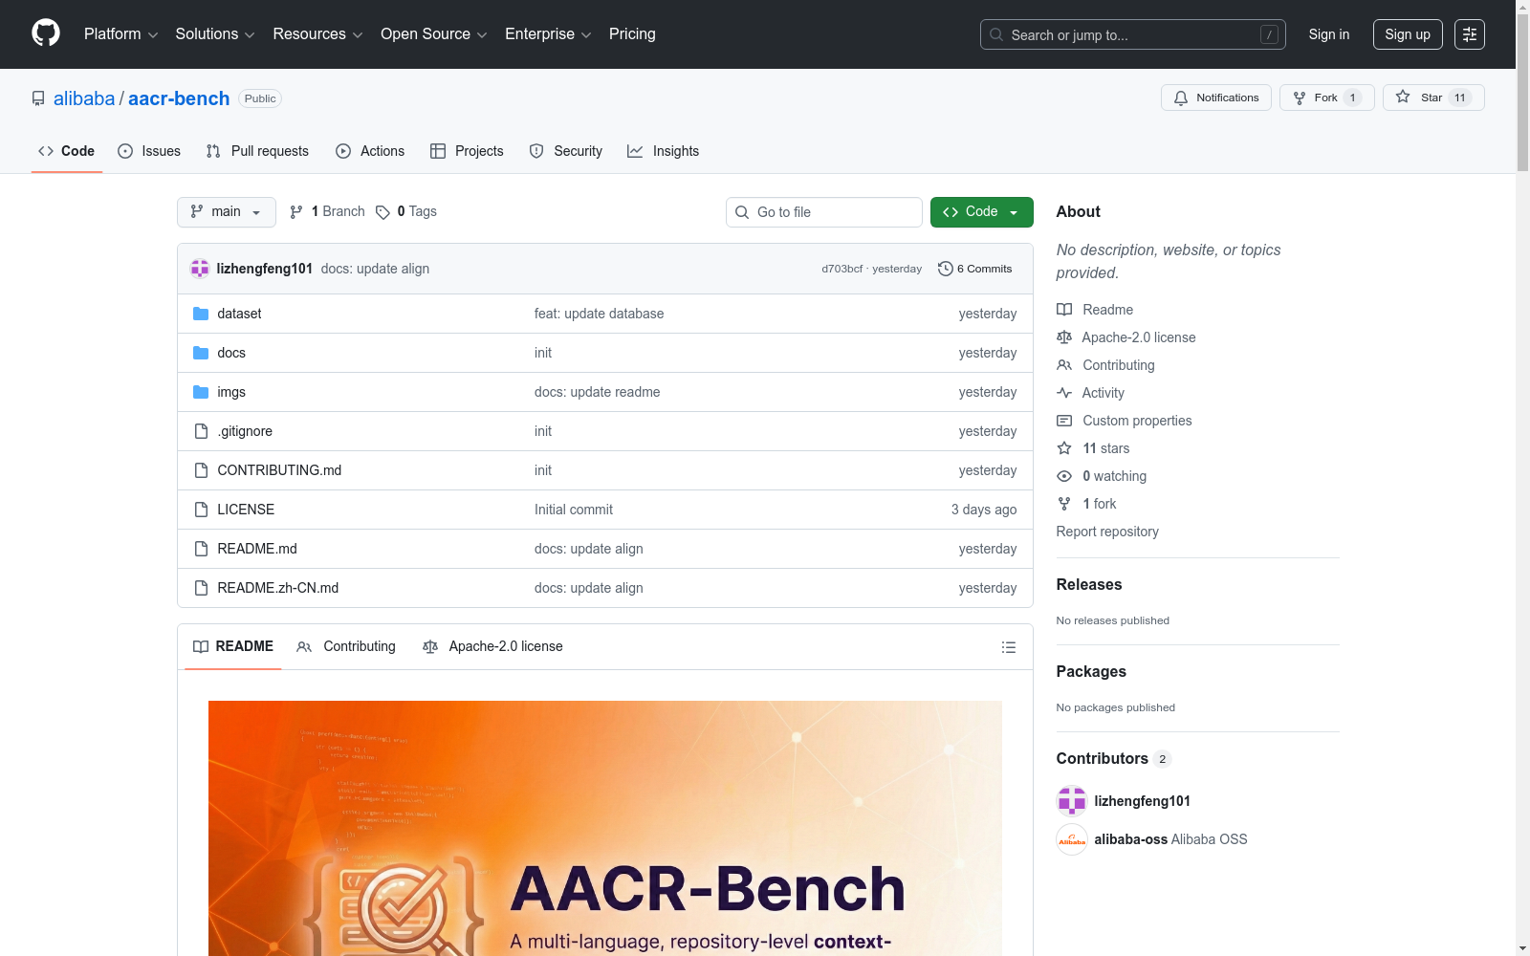Image resolution: width=1530 pixels, height=956 pixels.
Task: Open the aacr-bench repository name link
Action: [x=179, y=98]
